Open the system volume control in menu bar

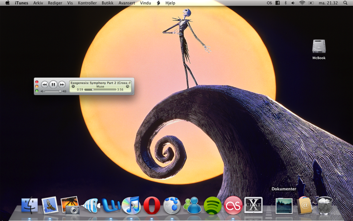click(x=293, y=3)
